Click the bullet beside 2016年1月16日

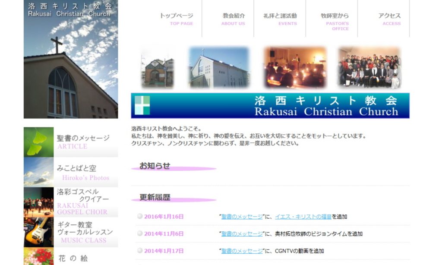140,216
